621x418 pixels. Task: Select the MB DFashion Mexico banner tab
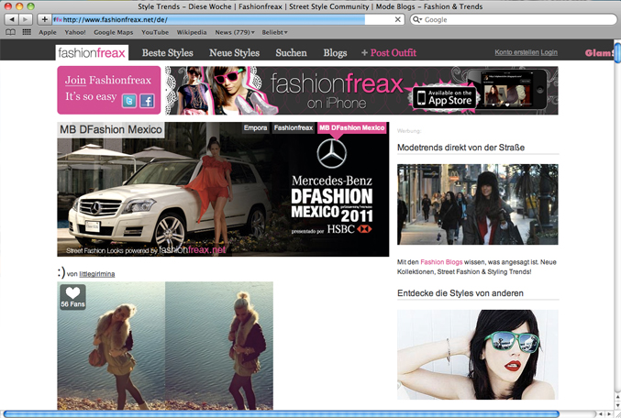[351, 127]
